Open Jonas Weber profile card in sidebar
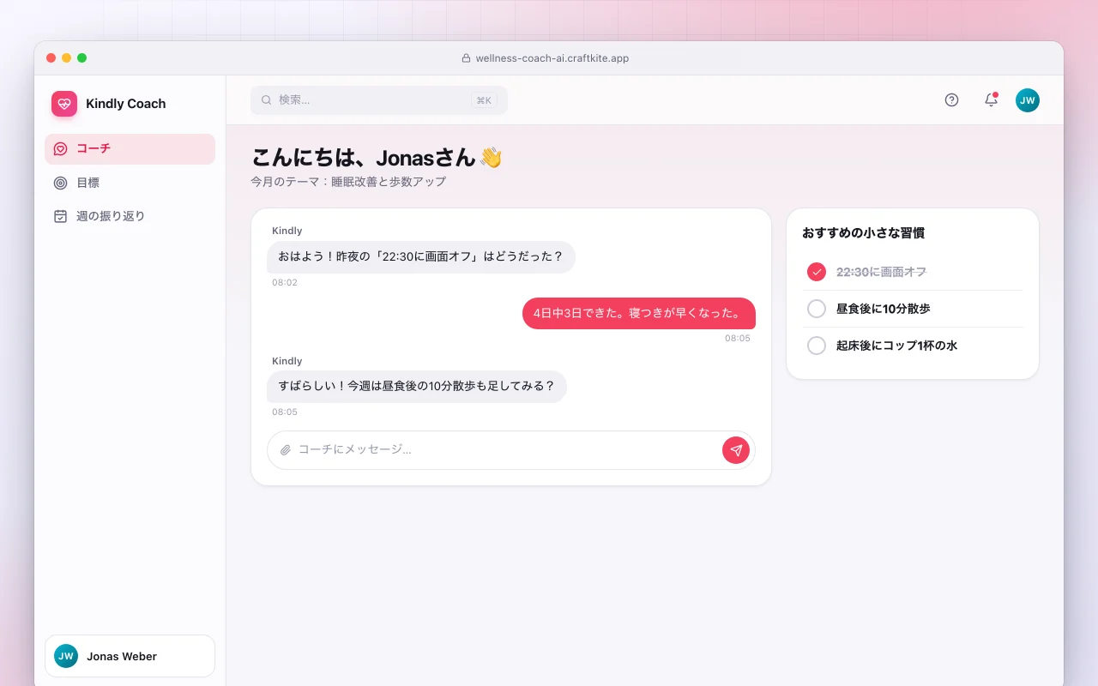Screen dimensions: 1098x686 click(130, 656)
